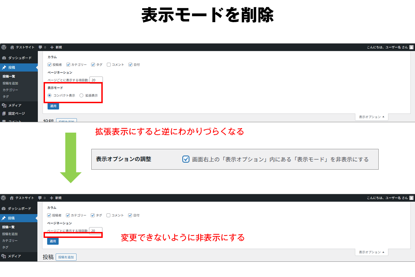Screen dimensions: 415x277
Task: Open comments bubble icon in upper screenshot's admin bar
Action: tap(40, 47)
